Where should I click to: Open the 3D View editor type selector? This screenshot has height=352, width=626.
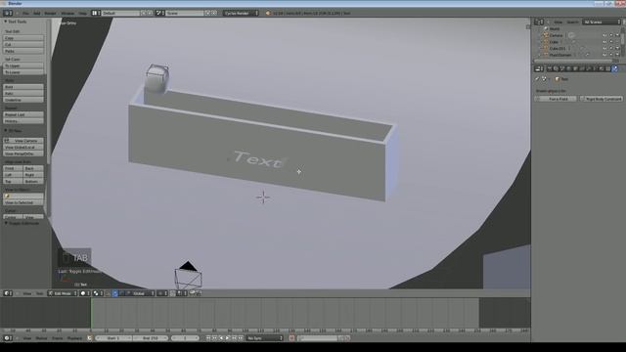coord(8,293)
